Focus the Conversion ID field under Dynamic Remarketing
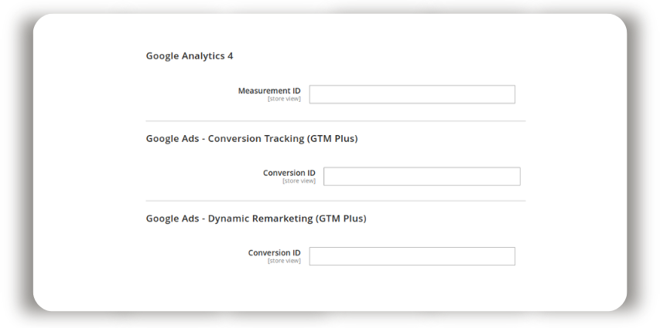 click(x=412, y=256)
